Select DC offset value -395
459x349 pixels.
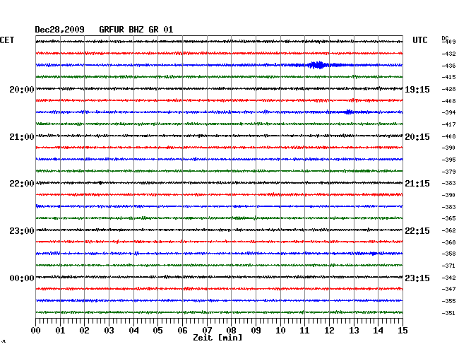click(x=448, y=160)
